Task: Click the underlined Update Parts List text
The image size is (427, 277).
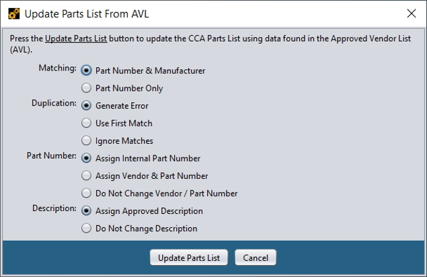Action: pyautogui.click(x=76, y=39)
